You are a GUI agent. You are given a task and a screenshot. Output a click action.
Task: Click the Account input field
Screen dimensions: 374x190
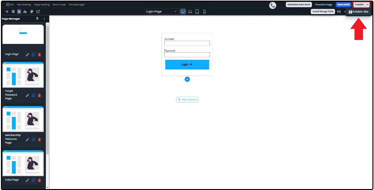(187, 43)
